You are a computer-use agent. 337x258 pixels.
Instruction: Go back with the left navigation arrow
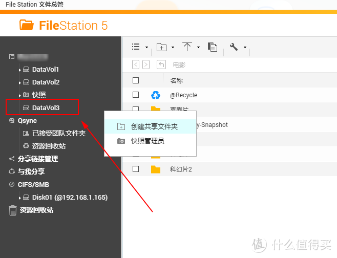click(x=136, y=64)
